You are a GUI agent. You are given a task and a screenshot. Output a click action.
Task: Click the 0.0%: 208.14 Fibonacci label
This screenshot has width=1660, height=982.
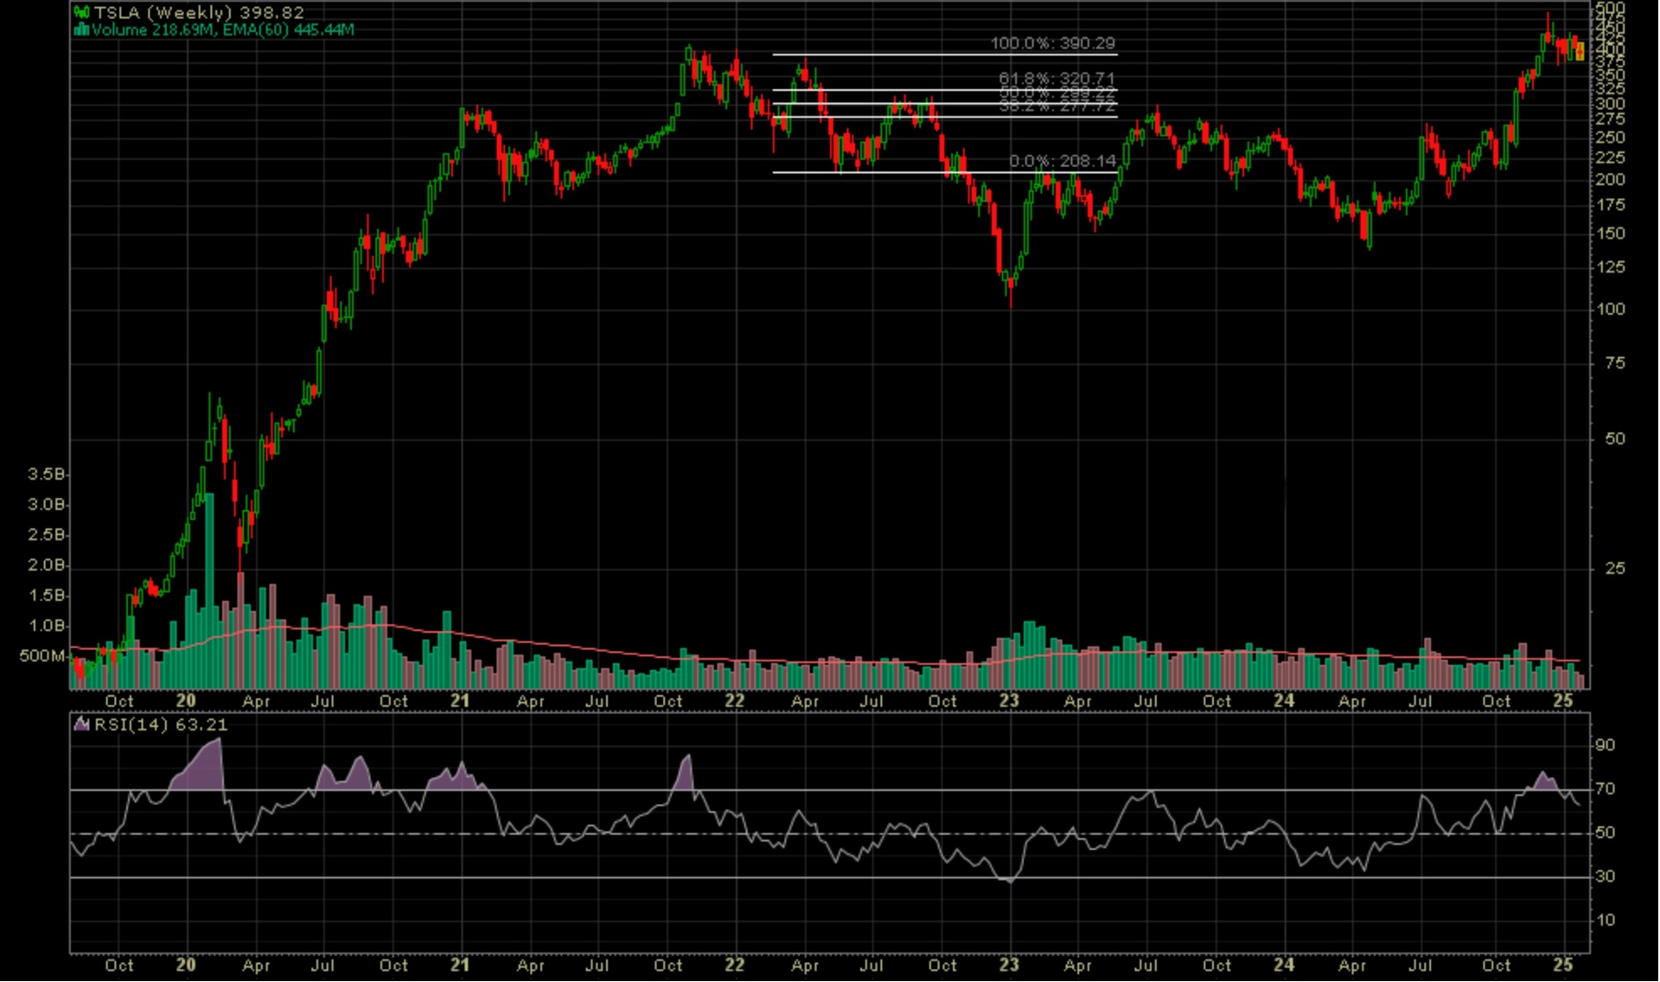pos(1063,161)
